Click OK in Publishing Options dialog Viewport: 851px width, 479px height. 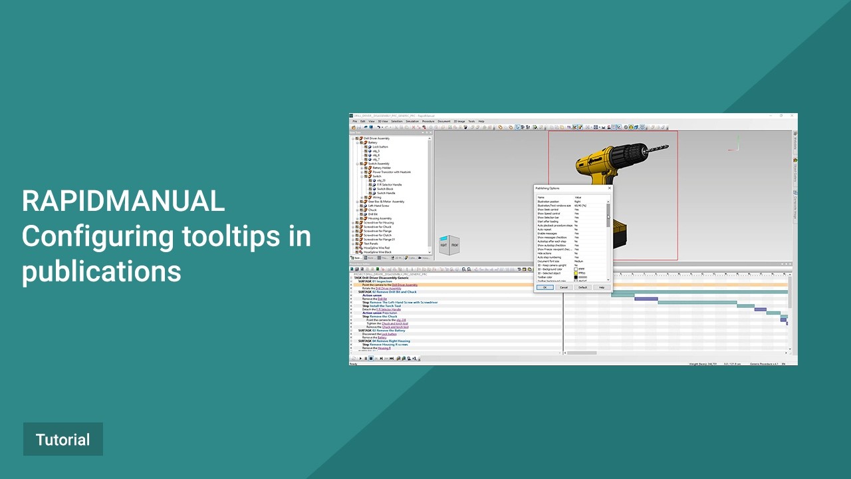click(x=545, y=287)
